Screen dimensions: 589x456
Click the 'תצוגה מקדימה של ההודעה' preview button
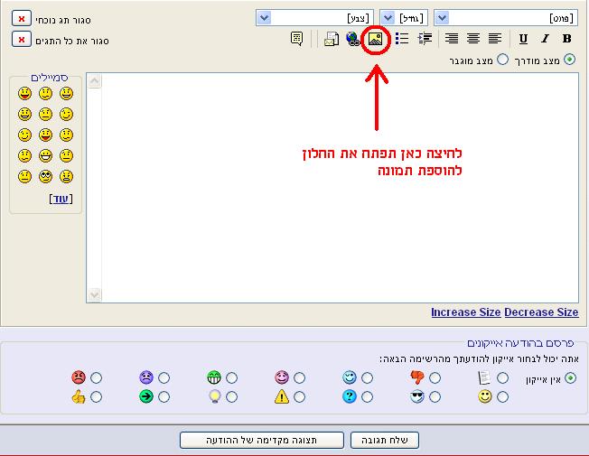click(261, 440)
